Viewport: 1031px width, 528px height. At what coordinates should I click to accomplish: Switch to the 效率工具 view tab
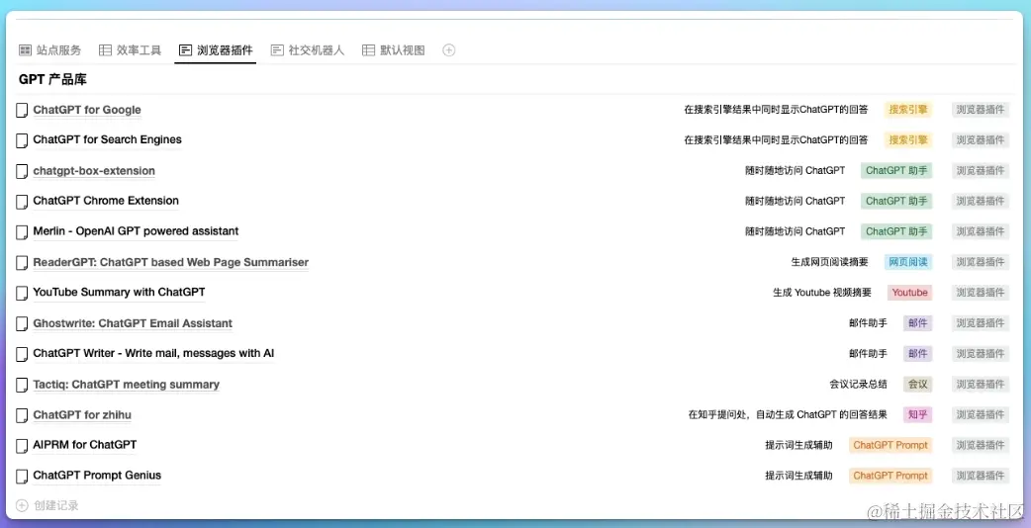click(x=131, y=49)
